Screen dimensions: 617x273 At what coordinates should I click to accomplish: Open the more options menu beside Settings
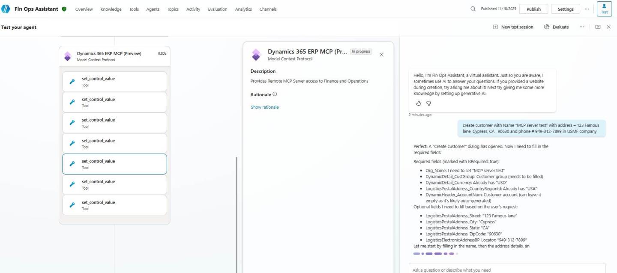click(x=587, y=9)
